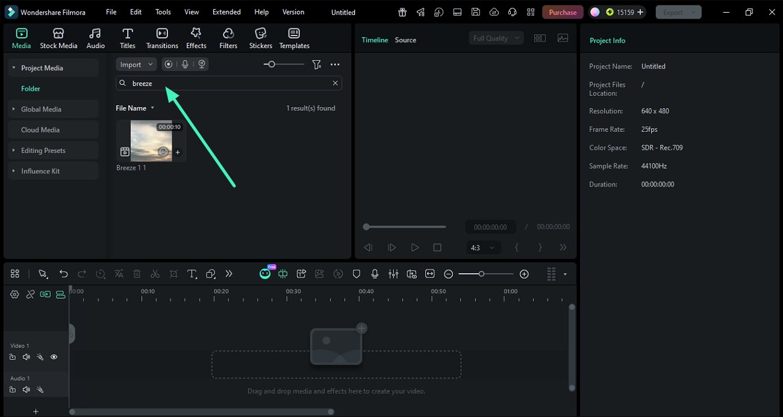Image resolution: width=783 pixels, height=417 pixels.
Task: Toggle the auto ripple link icon
Action: [x=45, y=294]
